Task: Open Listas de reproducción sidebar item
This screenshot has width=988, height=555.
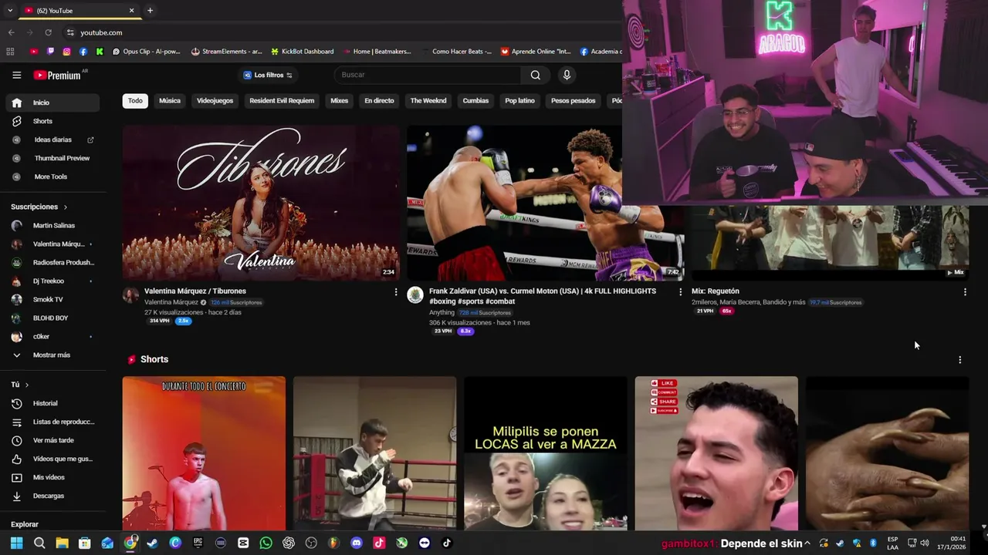Action: 53,422
